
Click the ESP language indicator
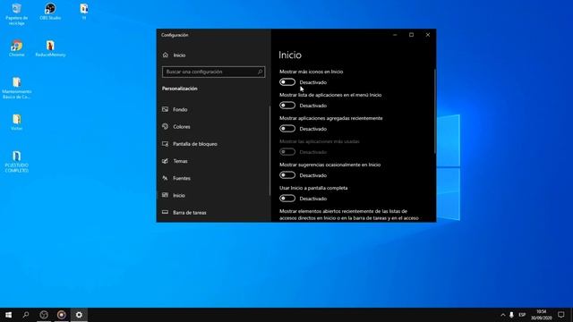pyautogui.click(x=522, y=315)
